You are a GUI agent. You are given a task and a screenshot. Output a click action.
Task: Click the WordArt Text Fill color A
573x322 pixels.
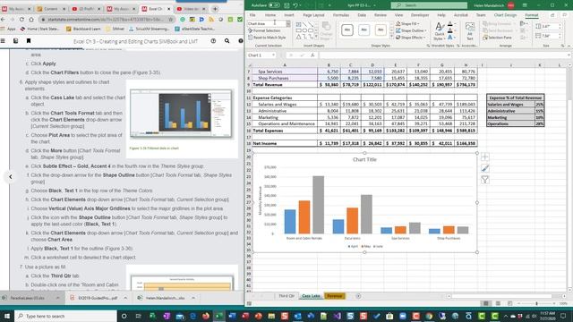[450, 24]
